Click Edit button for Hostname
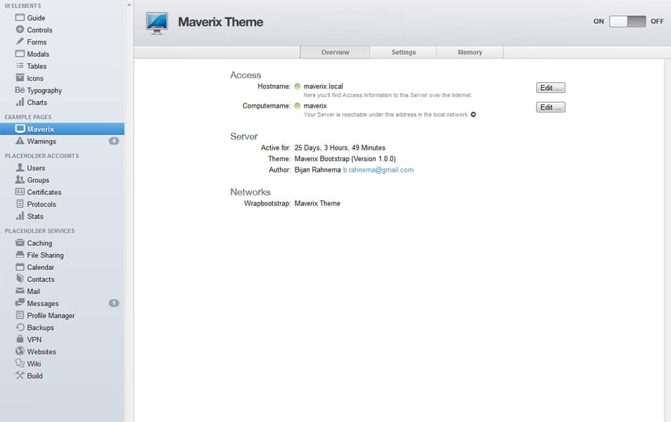The image size is (671, 422). [550, 88]
